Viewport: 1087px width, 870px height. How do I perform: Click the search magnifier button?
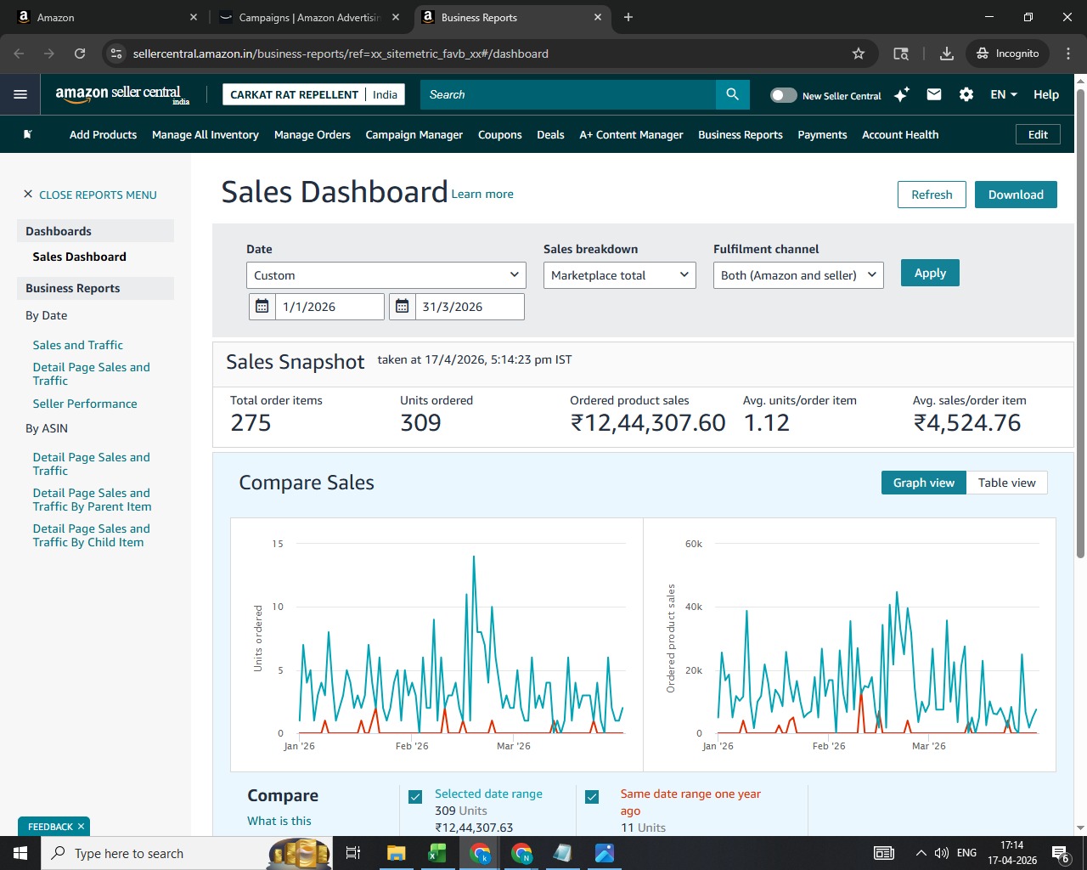point(732,94)
